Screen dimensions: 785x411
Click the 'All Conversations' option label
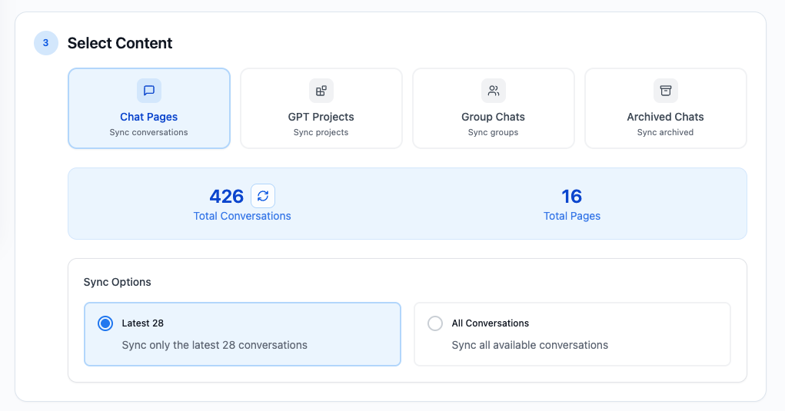(x=490, y=323)
